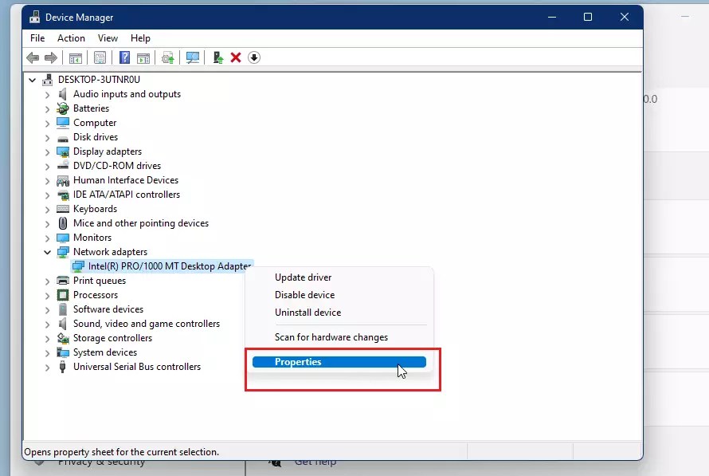
Task: Click the Forward navigation arrow
Action: coord(51,57)
